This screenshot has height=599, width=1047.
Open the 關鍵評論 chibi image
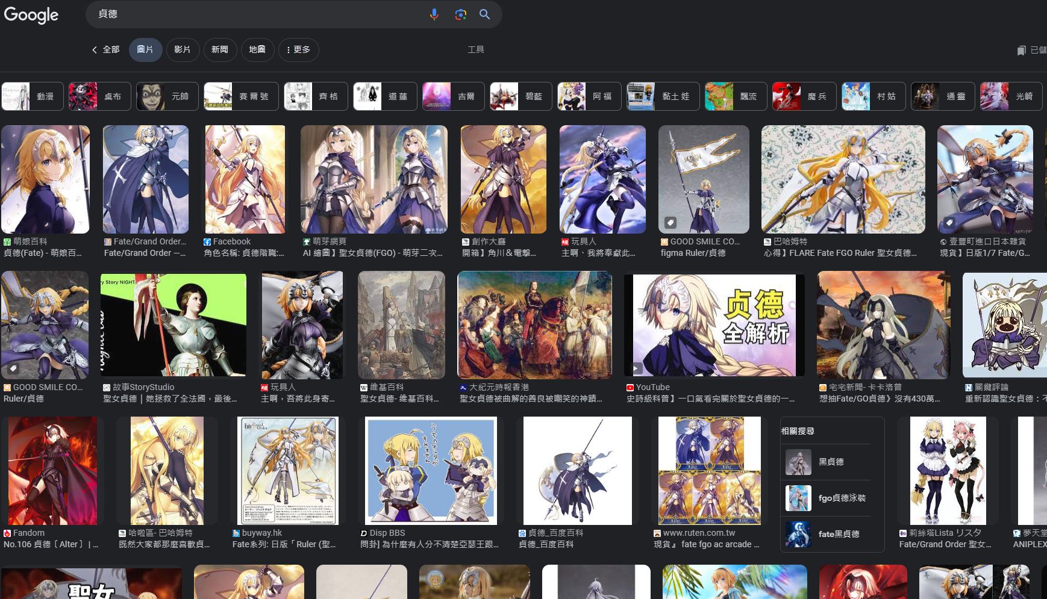coord(1004,325)
